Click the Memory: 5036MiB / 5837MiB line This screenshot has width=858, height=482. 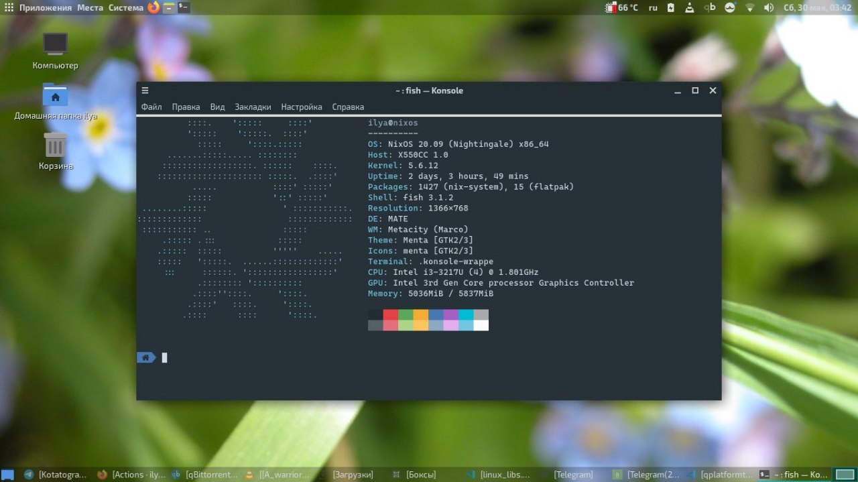(x=431, y=294)
